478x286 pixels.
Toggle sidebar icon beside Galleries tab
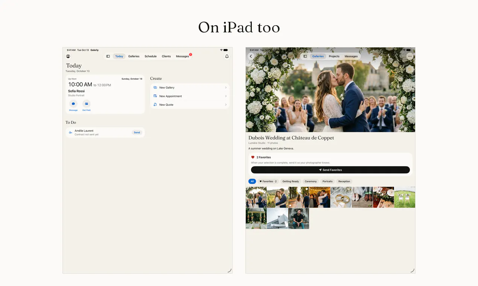pyautogui.click(x=305, y=56)
